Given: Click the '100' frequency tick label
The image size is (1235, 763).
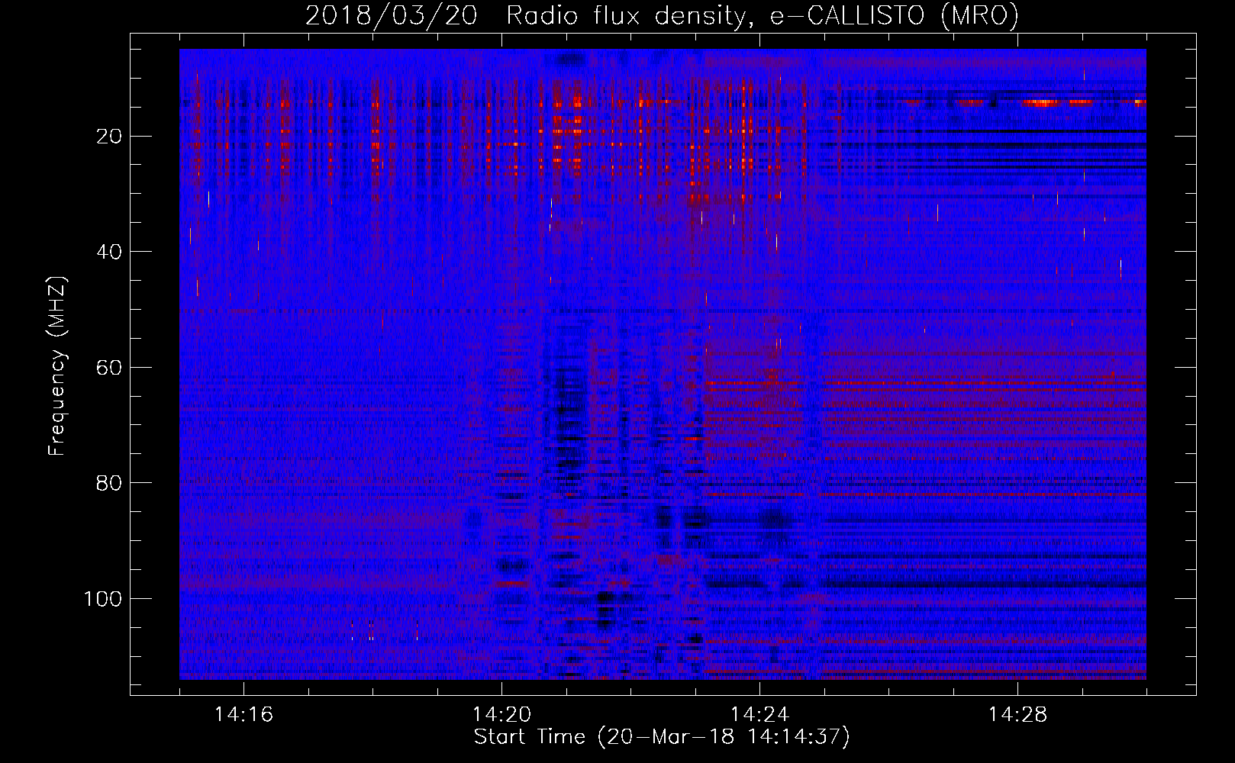Looking at the screenshot, I should [103, 599].
